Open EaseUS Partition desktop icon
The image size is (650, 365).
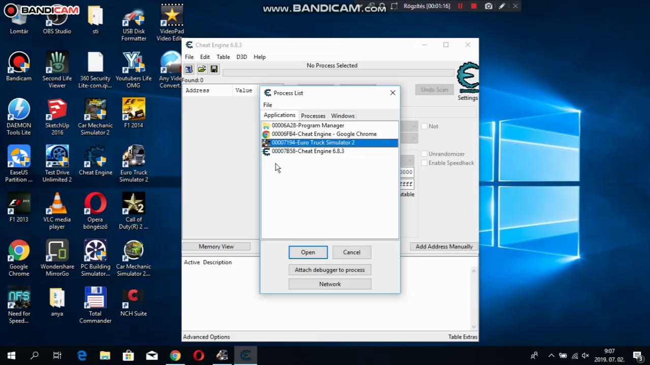[19, 164]
